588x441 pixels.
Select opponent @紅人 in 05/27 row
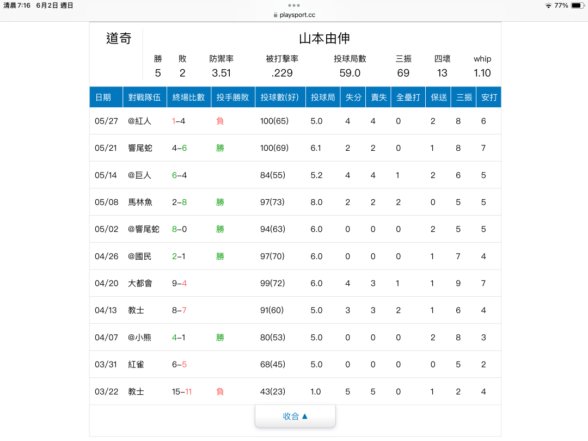pos(139,121)
